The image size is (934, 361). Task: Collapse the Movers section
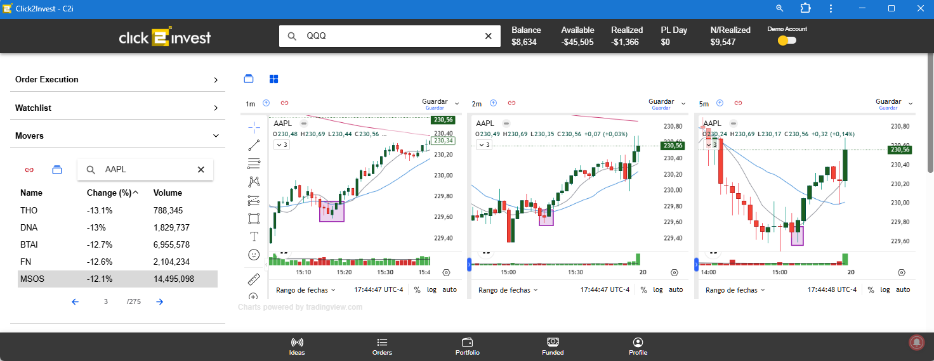[x=117, y=136]
